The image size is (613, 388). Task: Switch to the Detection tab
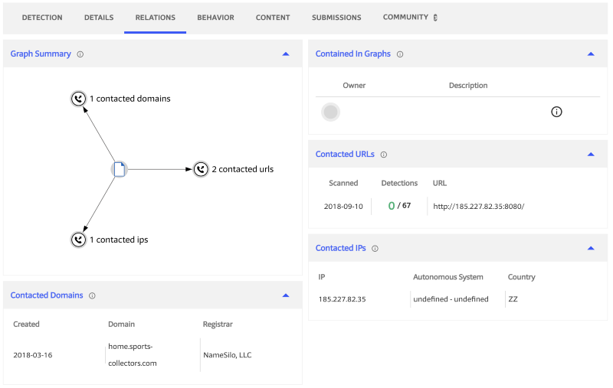click(42, 18)
